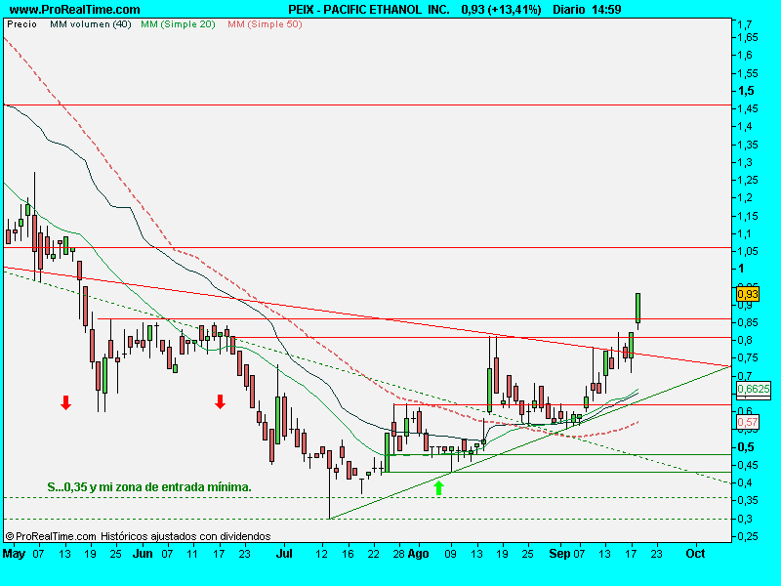Click the 1,7 value on price axis

coord(745,24)
